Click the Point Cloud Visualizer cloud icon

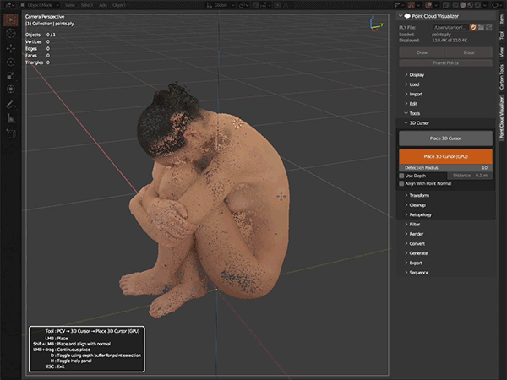[407, 16]
